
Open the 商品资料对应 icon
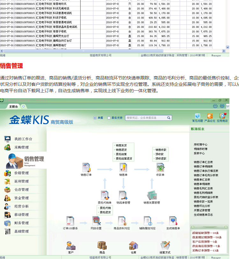click(122, 221)
